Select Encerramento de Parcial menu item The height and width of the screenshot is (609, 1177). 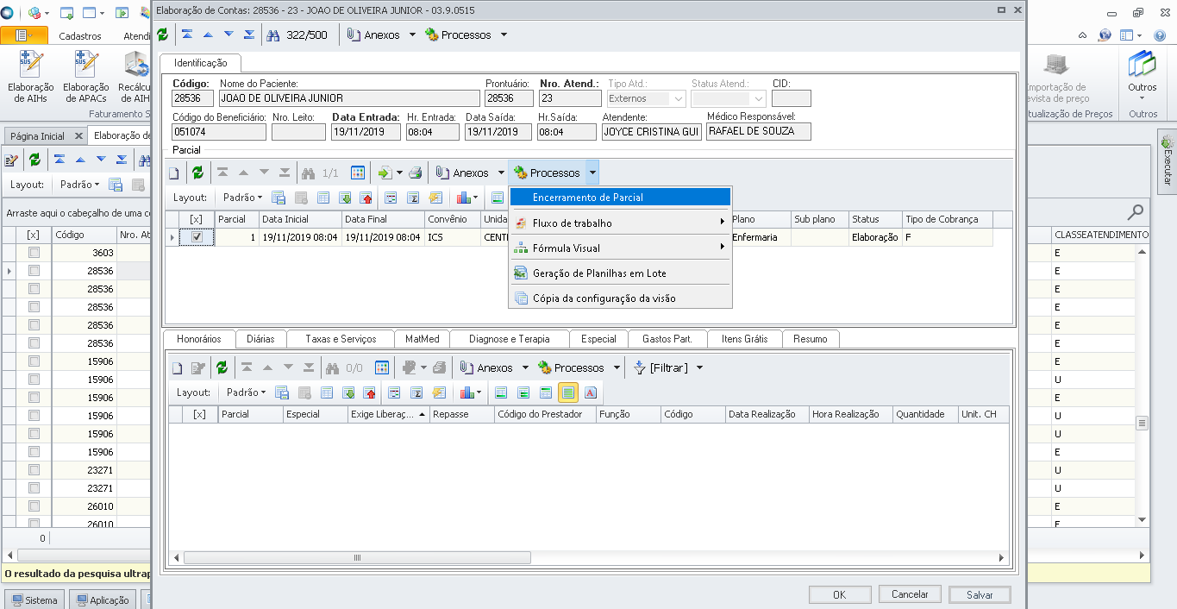point(620,198)
